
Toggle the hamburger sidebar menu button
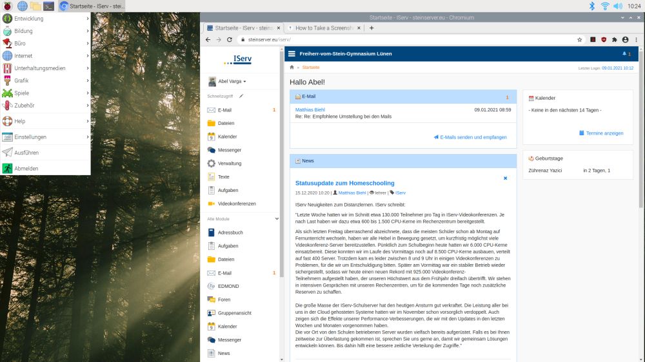coord(292,54)
